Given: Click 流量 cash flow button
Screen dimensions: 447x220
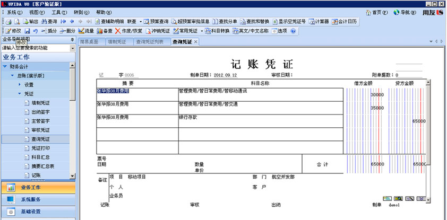Looking at the screenshot, I should (x=86, y=31).
